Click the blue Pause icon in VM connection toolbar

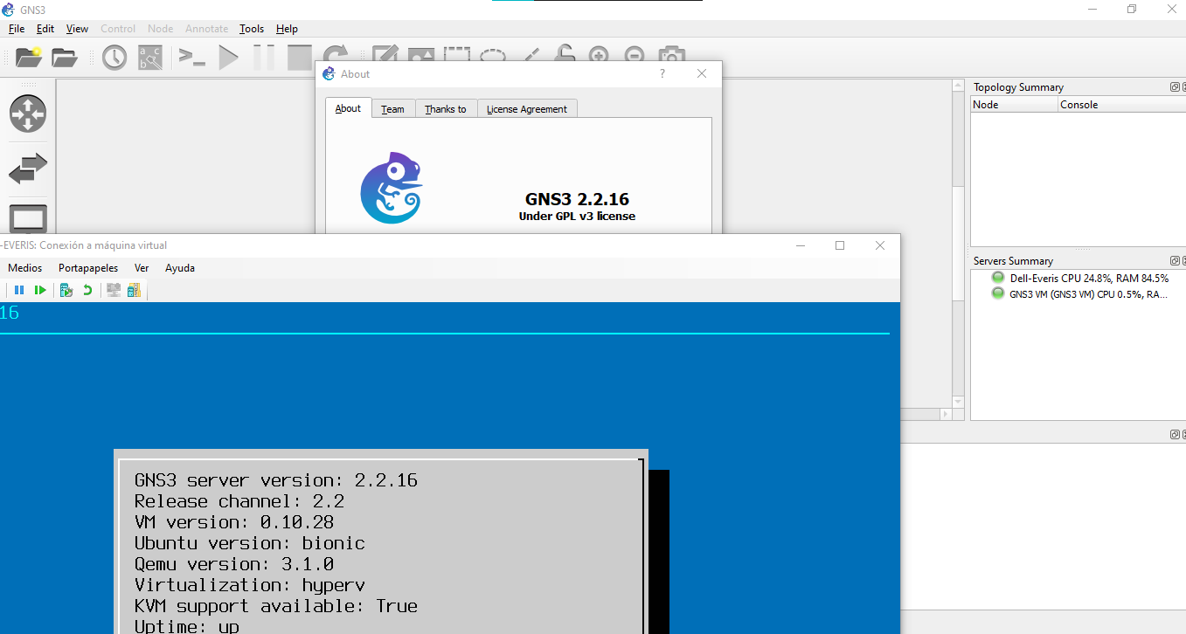[x=19, y=290]
